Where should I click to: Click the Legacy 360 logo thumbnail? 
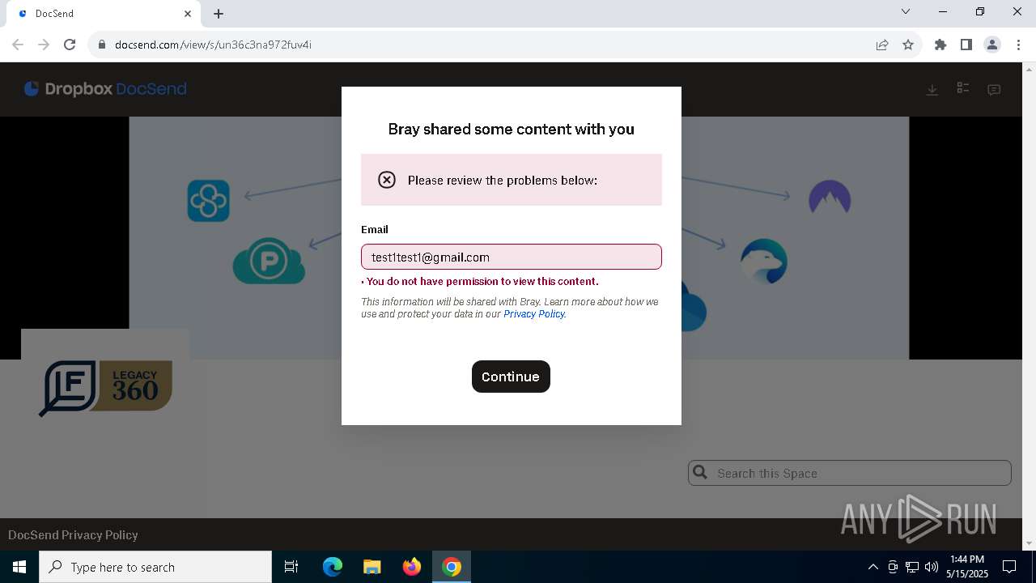point(105,387)
